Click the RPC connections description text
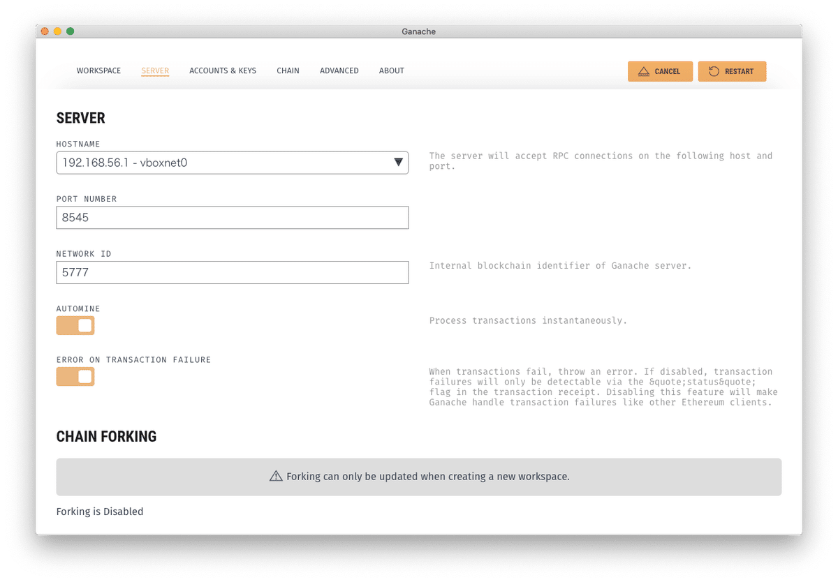 (x=601, y=161)
